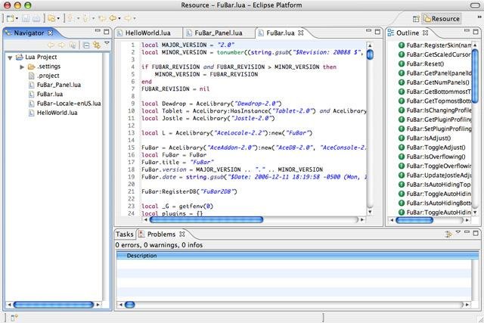
Task: Toggle Link with Editor in the Navigator
Action: click(97, 45)
